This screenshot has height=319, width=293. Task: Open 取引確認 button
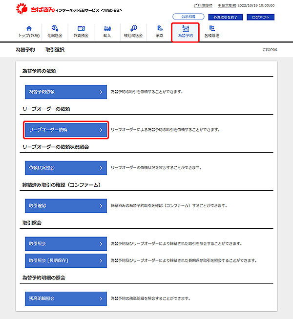coord(66,206)
